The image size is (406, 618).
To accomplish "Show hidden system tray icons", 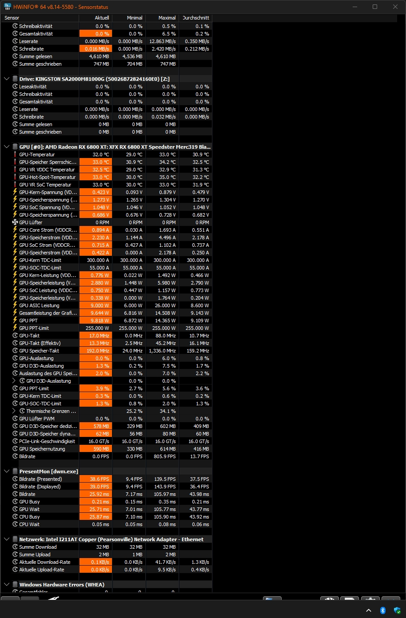I will click(x=369, y=610).
